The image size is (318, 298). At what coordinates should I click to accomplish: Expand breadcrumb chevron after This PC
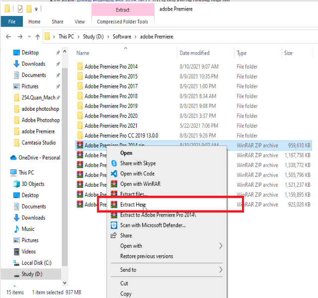(79, 37)
